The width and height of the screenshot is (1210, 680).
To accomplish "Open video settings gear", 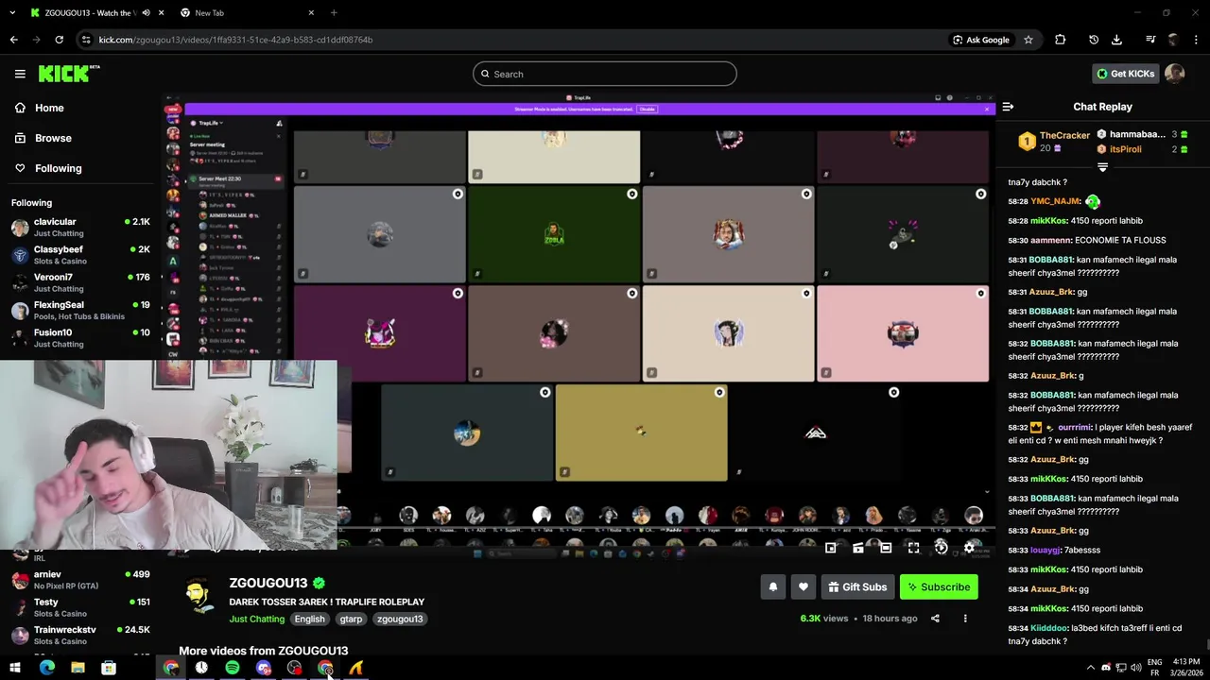I will pyautogui.click(x=969, y=548).
